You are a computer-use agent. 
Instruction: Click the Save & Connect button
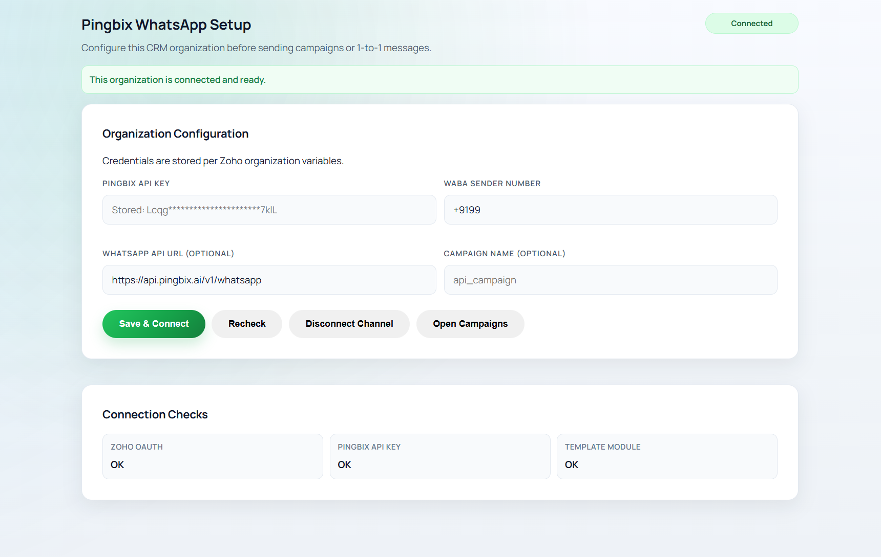154,324
